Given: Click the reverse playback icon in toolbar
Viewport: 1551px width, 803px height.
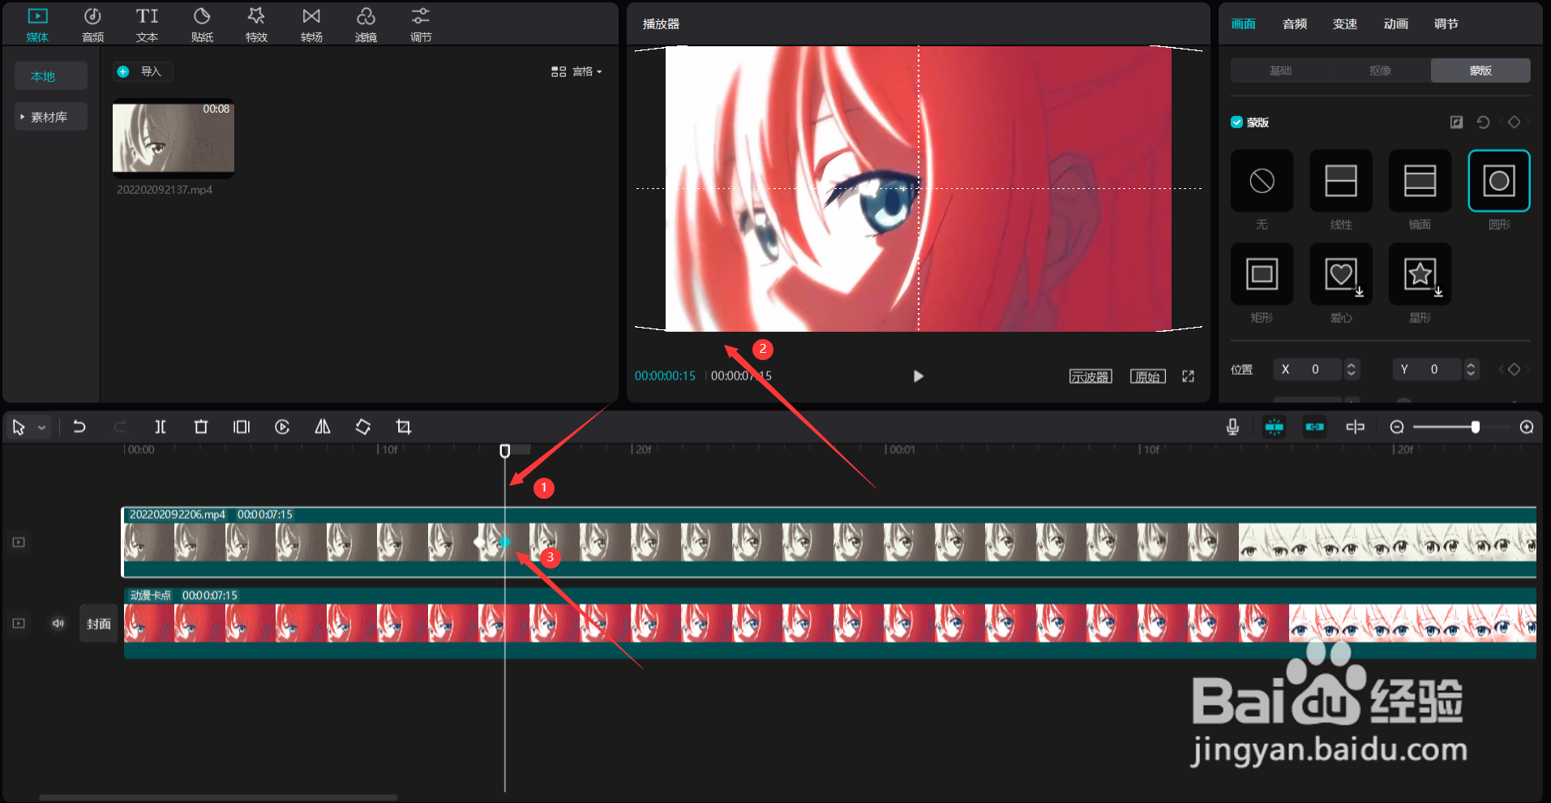Looking at the screenshot, I should (282, 427).
